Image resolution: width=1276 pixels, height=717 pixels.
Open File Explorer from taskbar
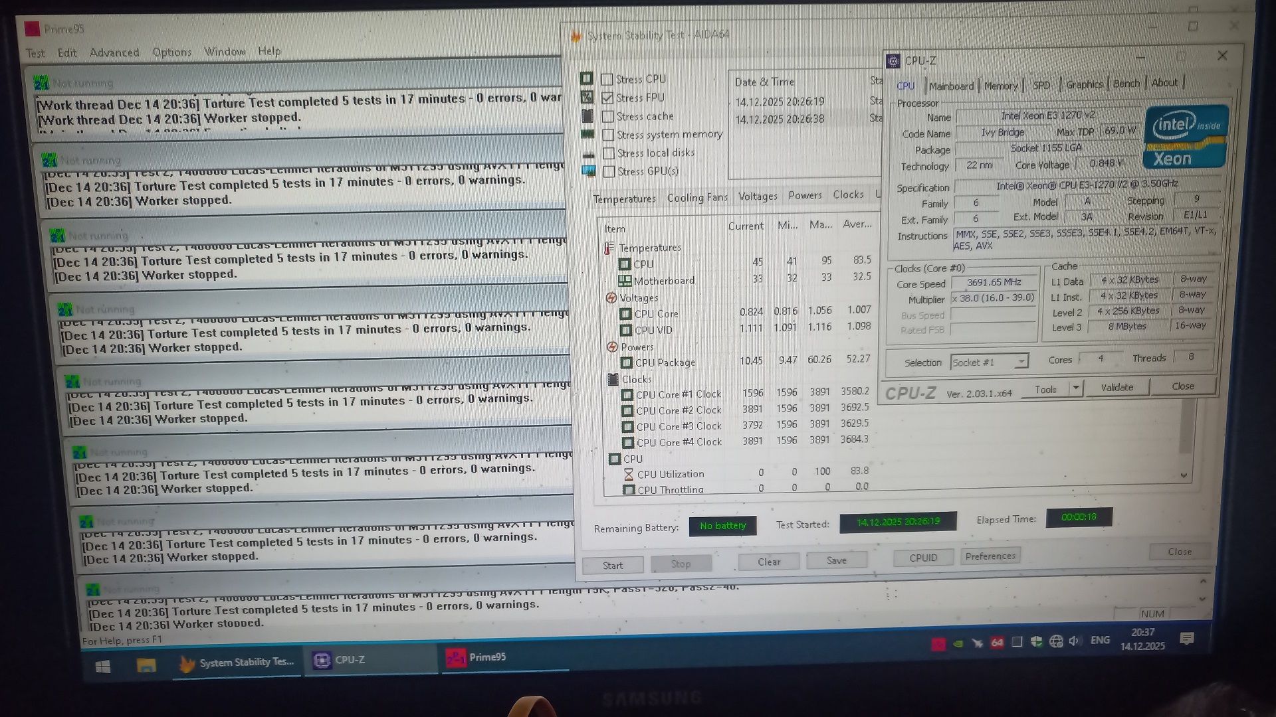[146, 665]
